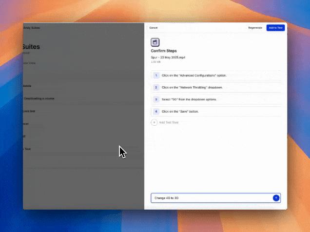The image size is (310, 232).
Task: Open the "Advanced Configurations" step row
Action: [194, 76]
